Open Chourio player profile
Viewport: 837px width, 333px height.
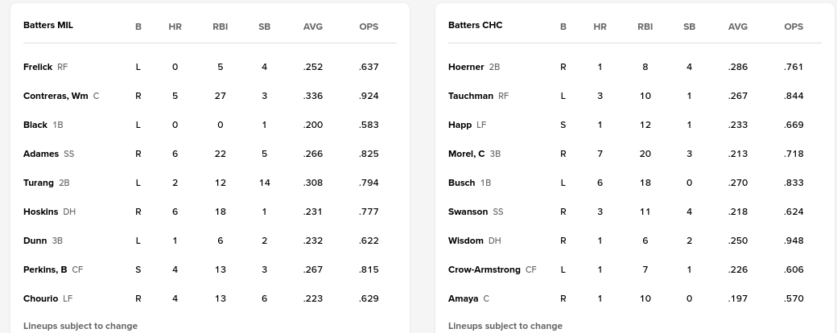40,298
